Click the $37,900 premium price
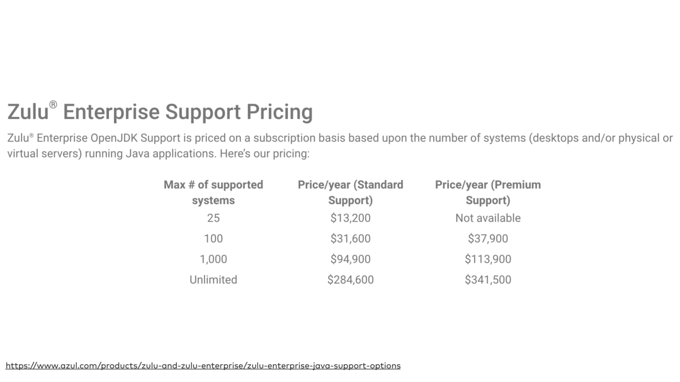 pyautogui.click(x=487, y=239)
